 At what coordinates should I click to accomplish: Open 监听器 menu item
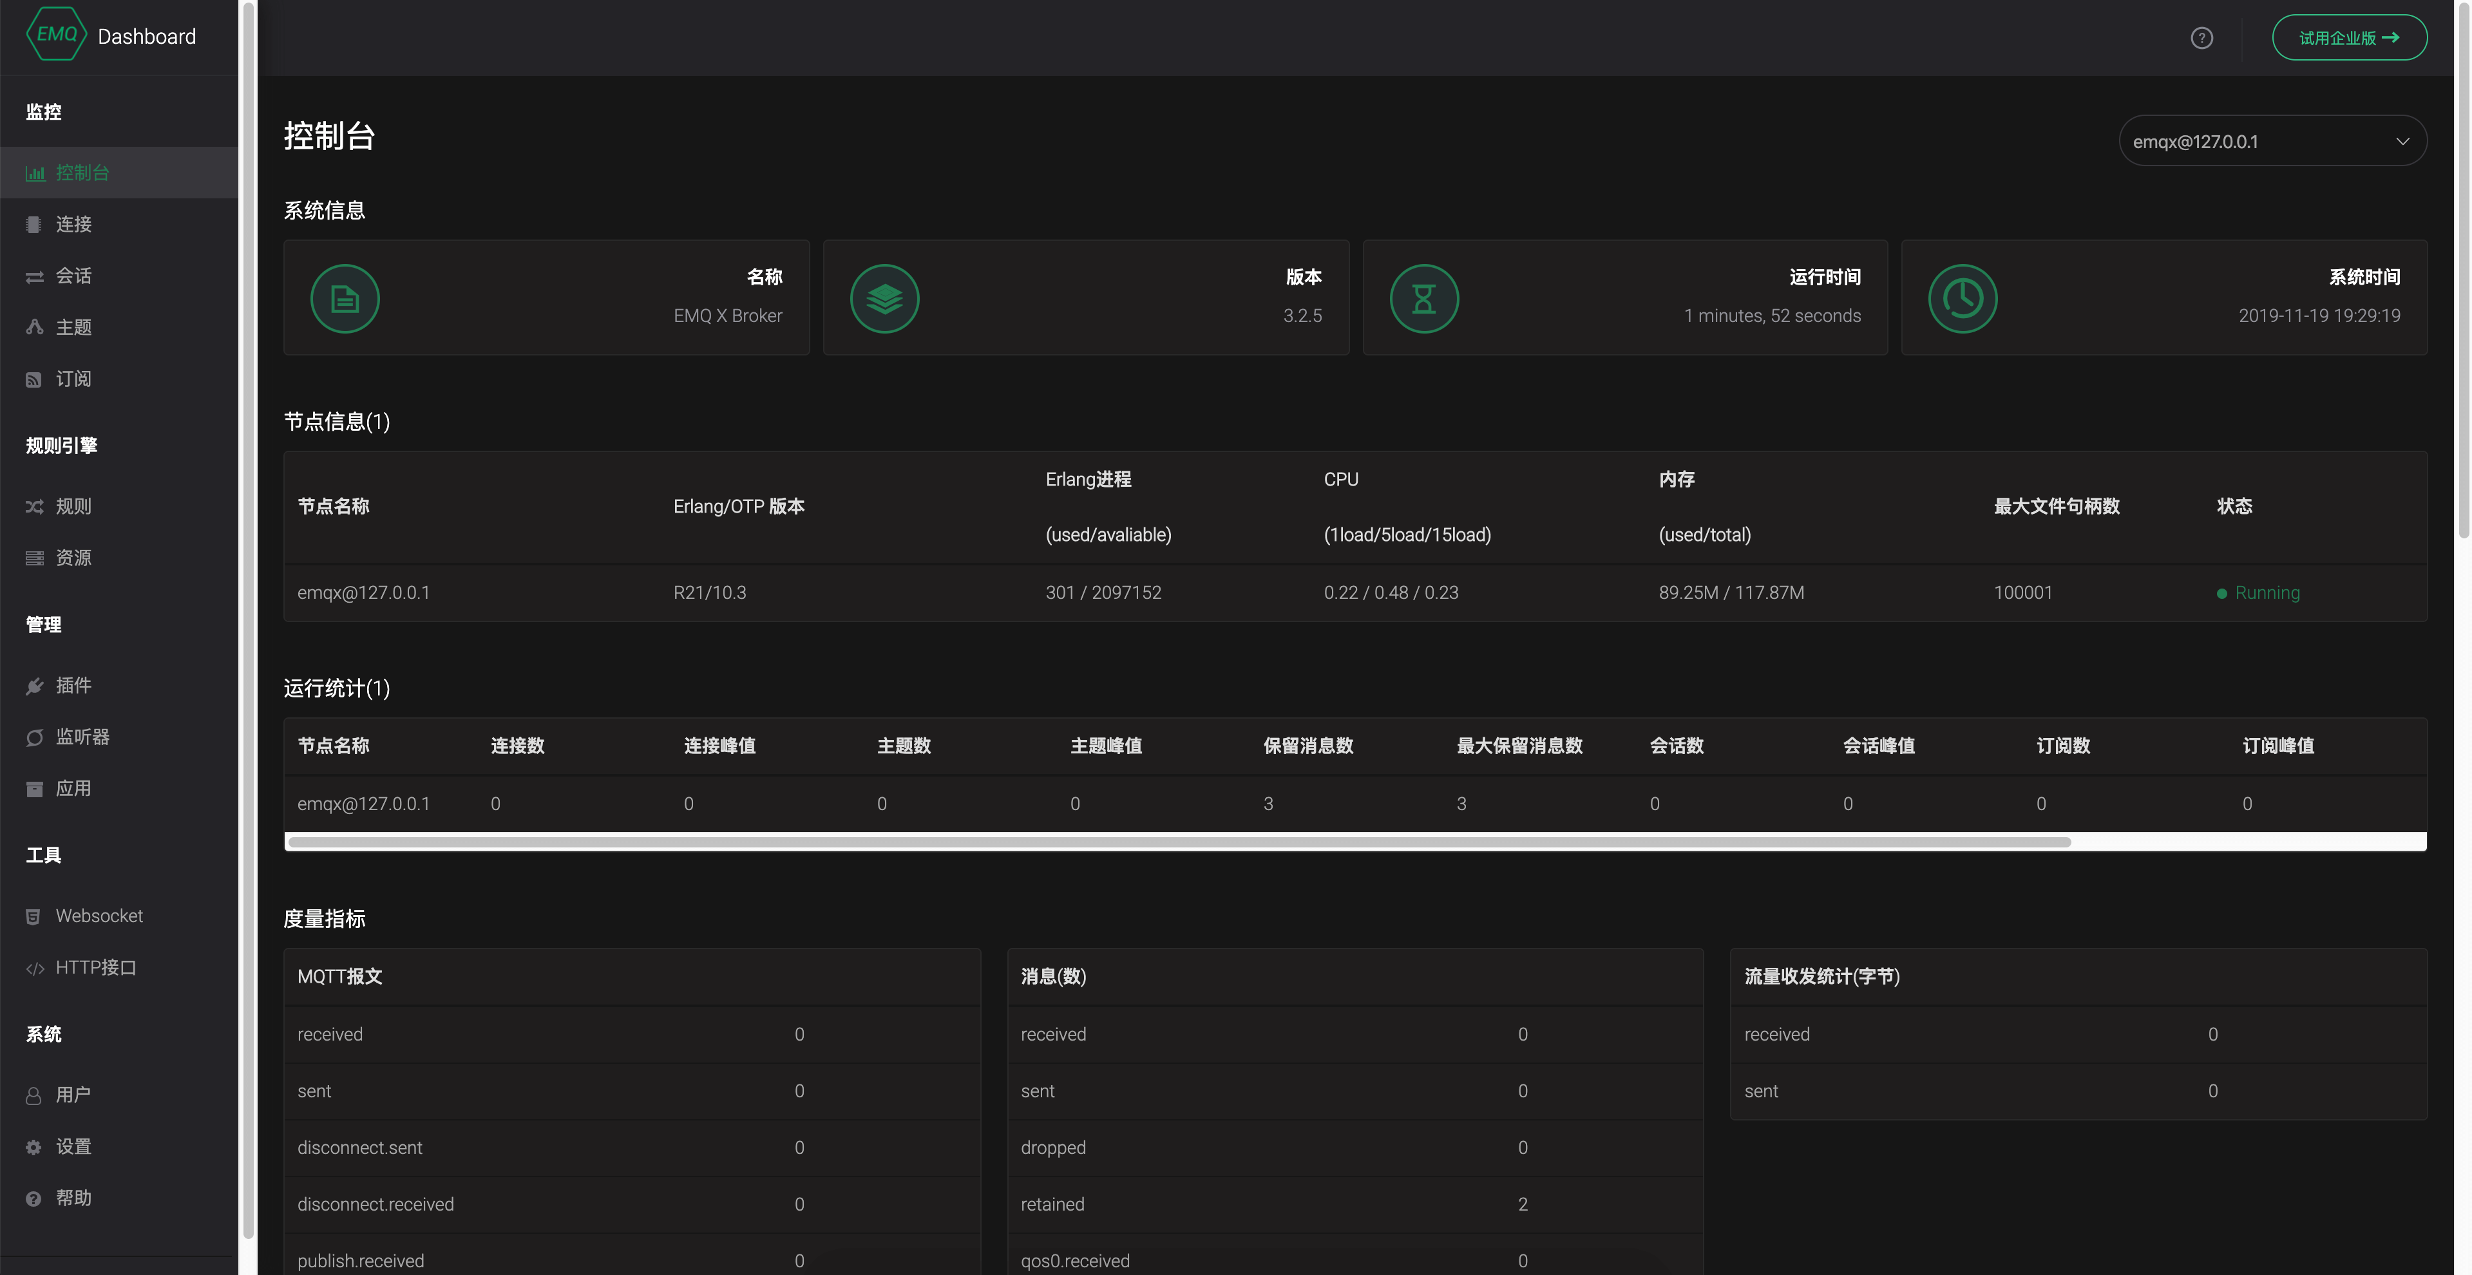pyautogui.click(x=119, y=737)
